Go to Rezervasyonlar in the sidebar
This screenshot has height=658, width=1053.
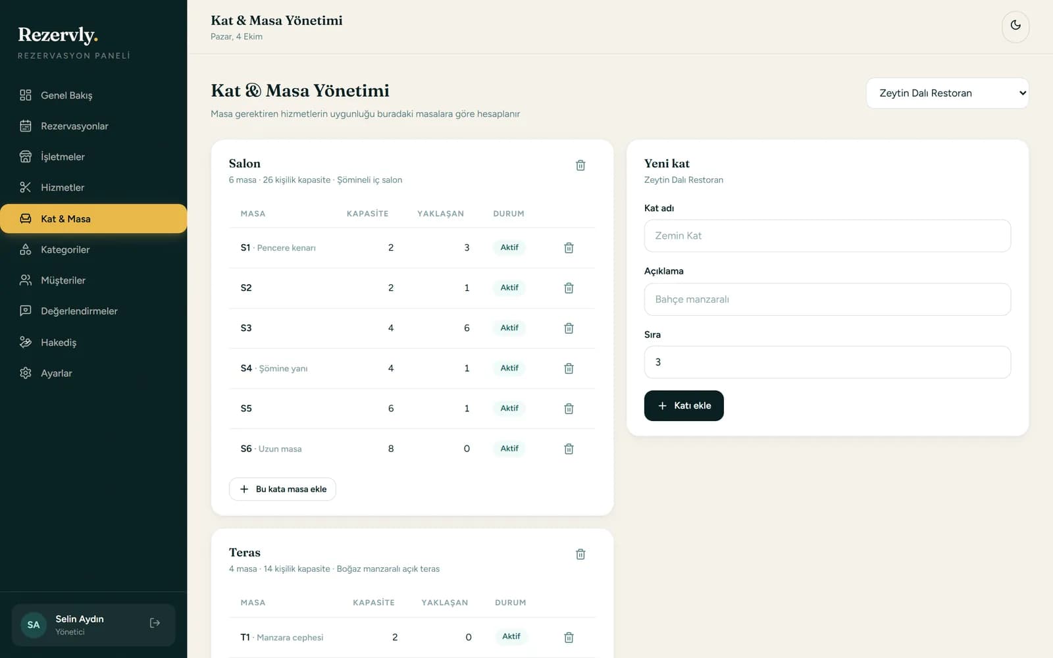[x=93, y=126]
